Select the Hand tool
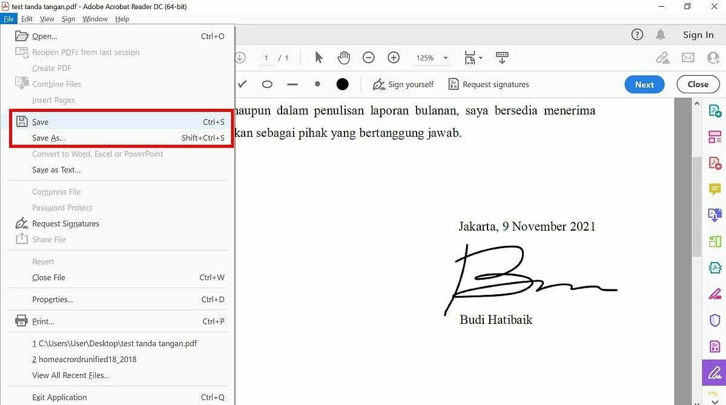Screen dimensions: 726x405 coord(343,58)
